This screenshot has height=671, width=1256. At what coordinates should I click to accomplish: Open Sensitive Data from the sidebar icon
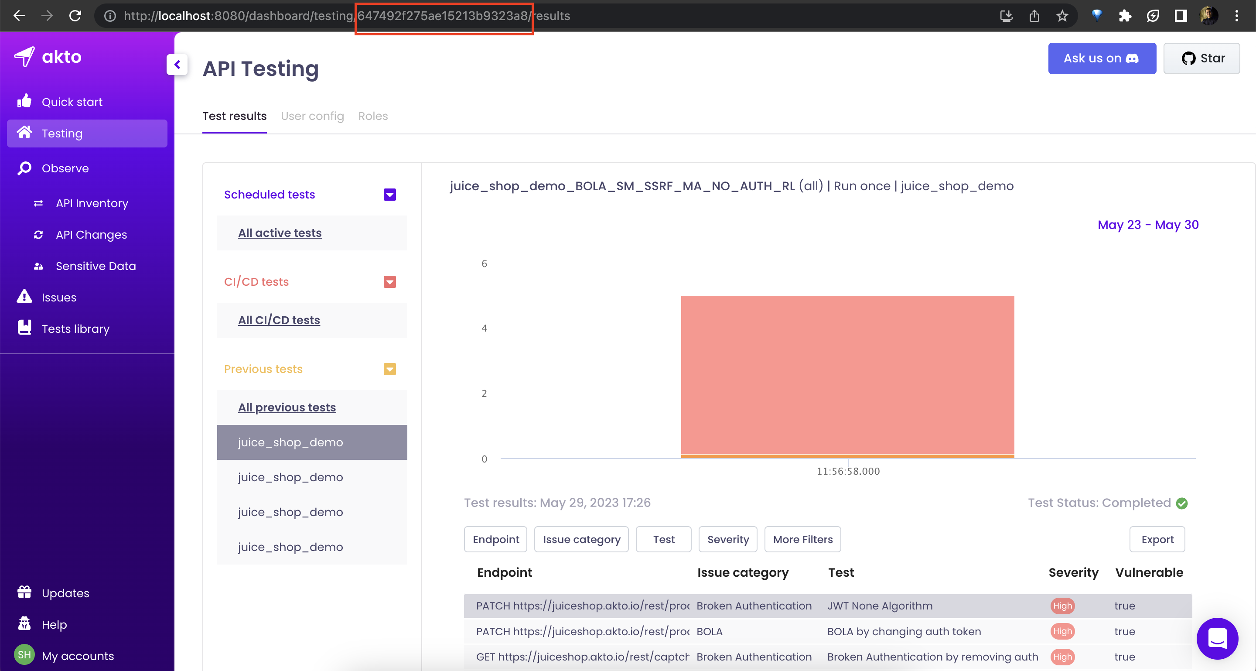point(38,266)
